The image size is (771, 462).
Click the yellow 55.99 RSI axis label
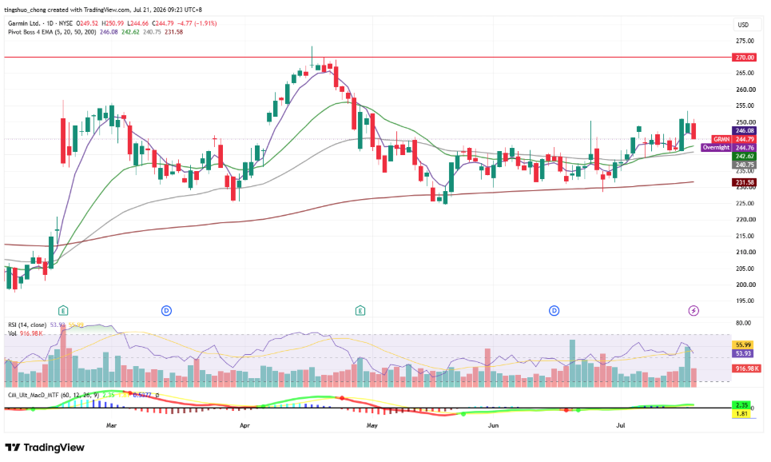pyautogui.click(x=743, y=345)
